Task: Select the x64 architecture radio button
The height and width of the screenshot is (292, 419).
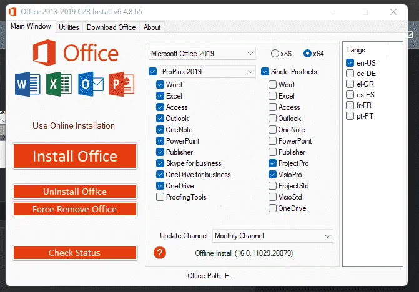Action: click(307, 54)
